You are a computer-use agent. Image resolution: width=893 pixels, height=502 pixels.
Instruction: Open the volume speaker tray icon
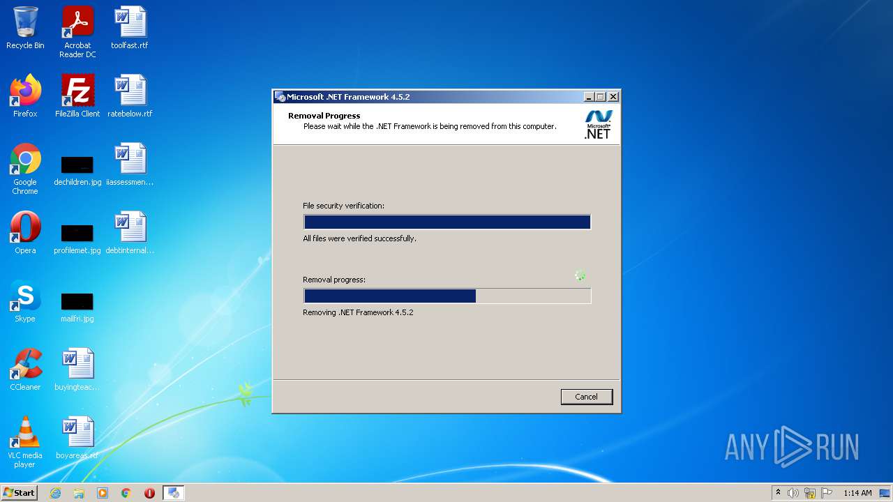point(793,493)
